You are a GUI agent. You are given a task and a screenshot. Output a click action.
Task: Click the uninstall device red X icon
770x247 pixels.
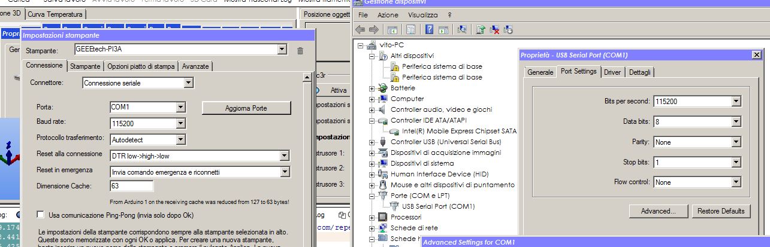pos(495,29)
